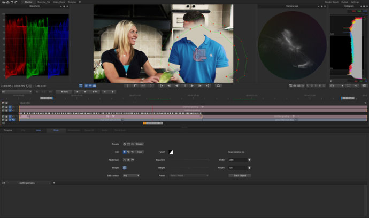Click the circle shape preset icon
The height and width of the screenshot is (218, 369).
125,144
